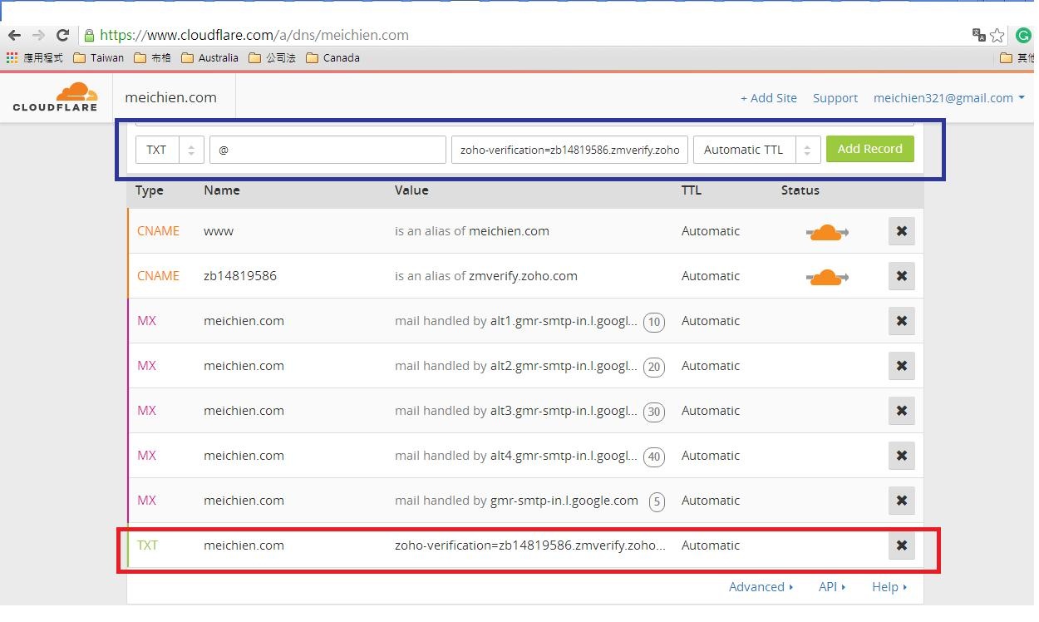
Task: Open the Grammarly extension icon
Action: (1023, 35)
